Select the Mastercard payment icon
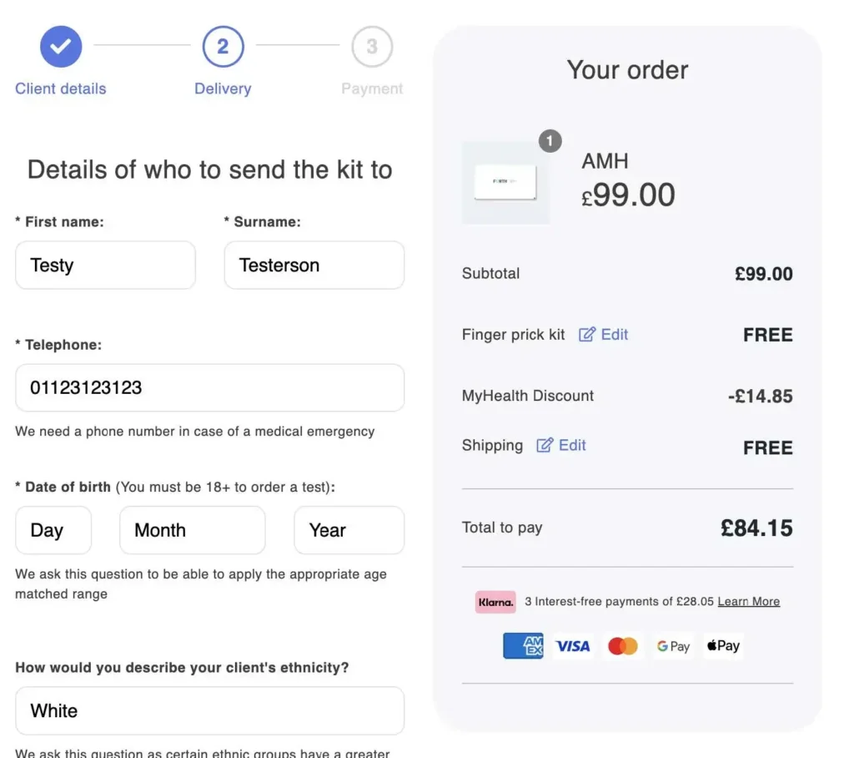This screenshot has width=854, height=758. (x=622, y=645)
